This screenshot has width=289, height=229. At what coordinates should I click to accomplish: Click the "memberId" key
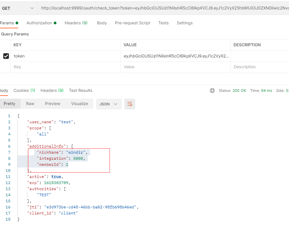pyautogui.click(x=49, y=164)
